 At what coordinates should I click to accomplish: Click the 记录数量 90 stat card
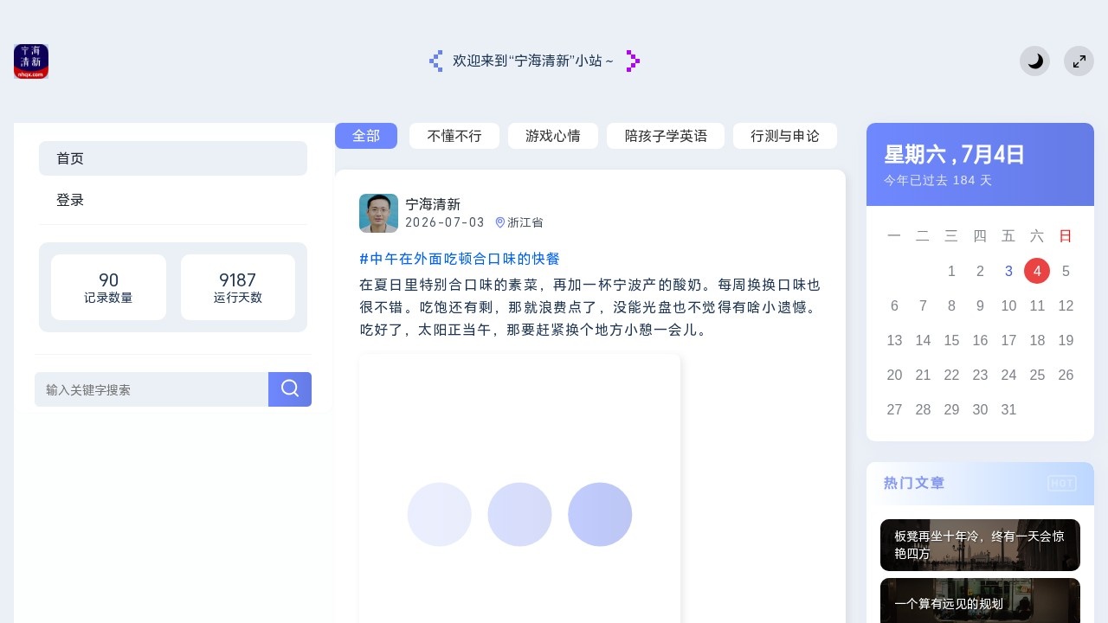pyautogui.click(x=108, y=287)
